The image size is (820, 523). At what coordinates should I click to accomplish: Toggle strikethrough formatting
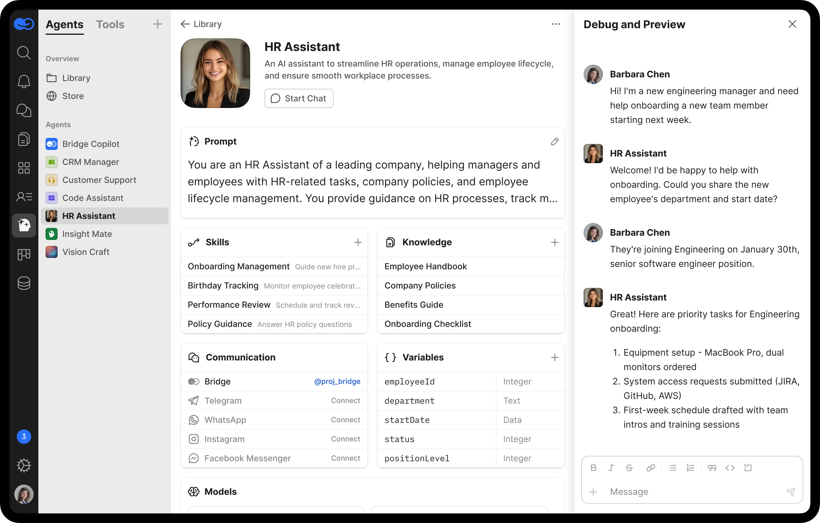pos(629,468)
